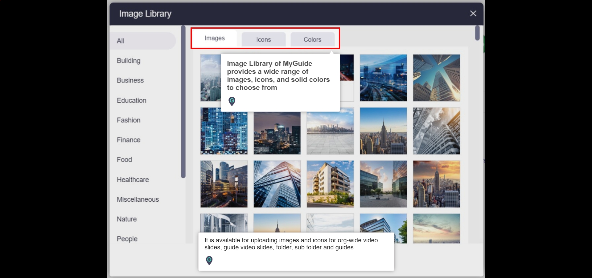Filter by the Fashion category
The width and height of the screenshot is (592, 278).
[x=129, y=120]
